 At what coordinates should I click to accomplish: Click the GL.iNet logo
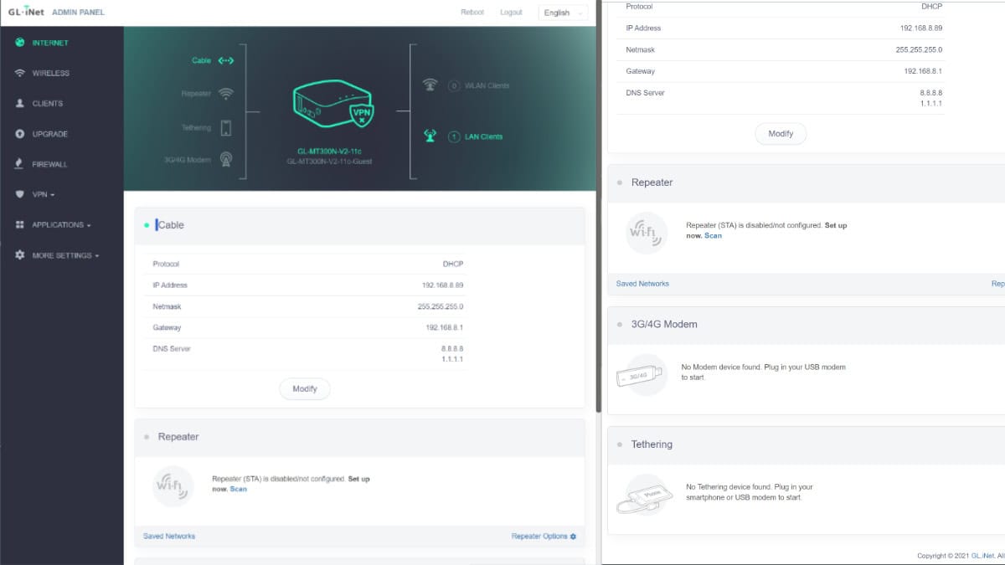27,13
